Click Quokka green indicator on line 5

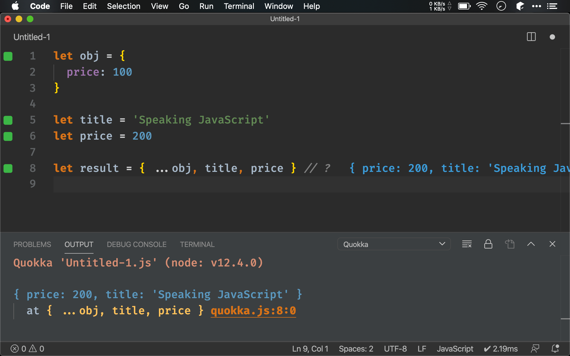pyautogui.click(x=8, y=120)
